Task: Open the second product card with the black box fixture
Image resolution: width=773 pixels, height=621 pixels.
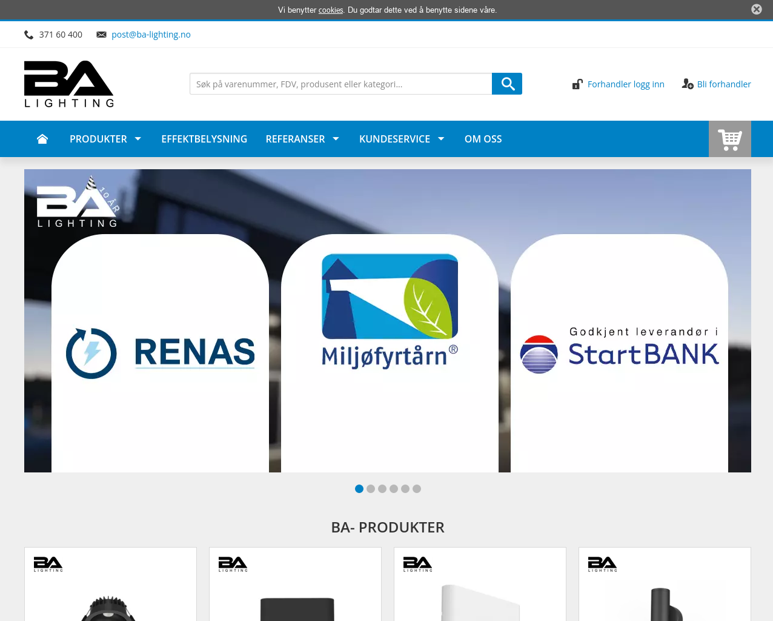Action: 295,584
